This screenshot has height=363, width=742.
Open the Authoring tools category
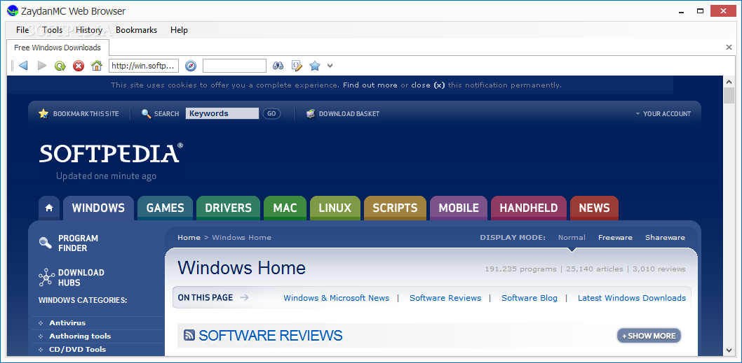[80, 336]
